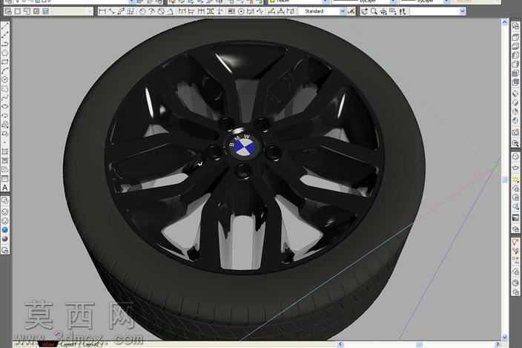The image size is (522, 348).
Task: Click the vertical scrollbar down arrow
Action: [x=505, y=338]
